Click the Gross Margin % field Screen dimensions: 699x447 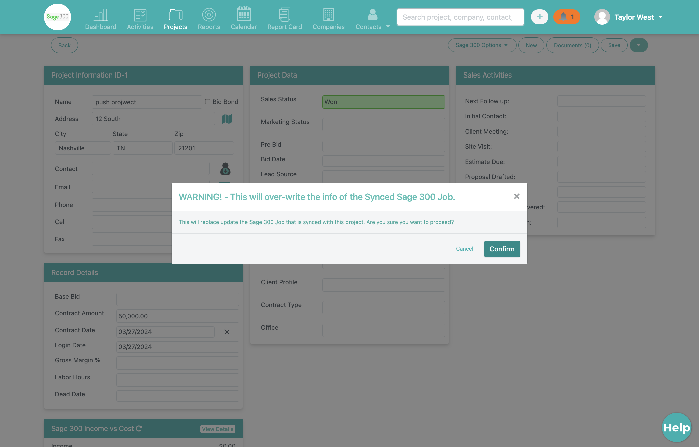(178, 363)
